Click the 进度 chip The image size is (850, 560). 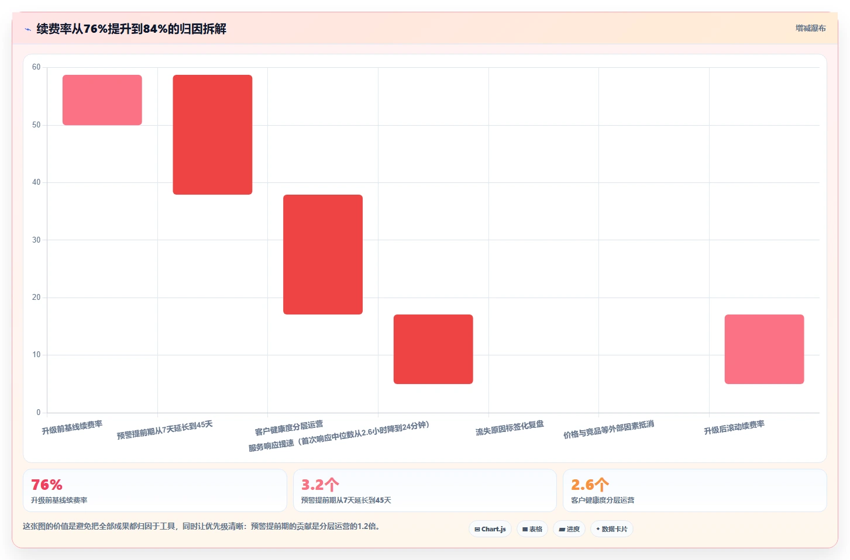click(569, 529)
